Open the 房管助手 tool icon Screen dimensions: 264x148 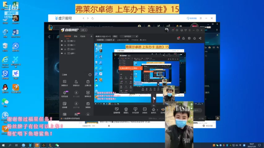76,83
